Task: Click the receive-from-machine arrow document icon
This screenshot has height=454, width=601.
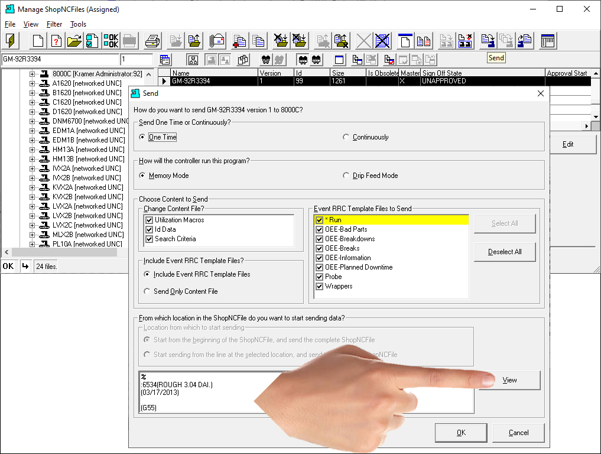Action: click(525, 41)
